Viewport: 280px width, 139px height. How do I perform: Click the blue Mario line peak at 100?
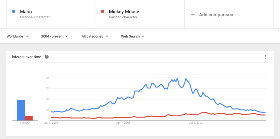click(177, 78)
